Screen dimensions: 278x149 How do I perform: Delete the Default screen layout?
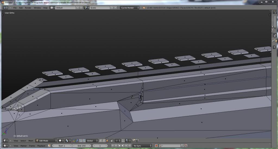click(x=81, y=8)
